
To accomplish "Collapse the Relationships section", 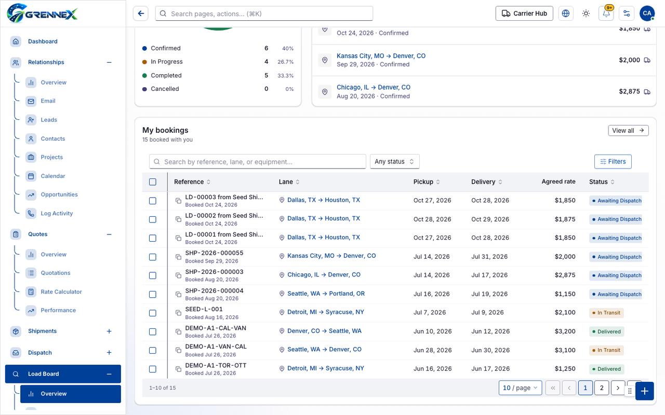I will (109, 62).
